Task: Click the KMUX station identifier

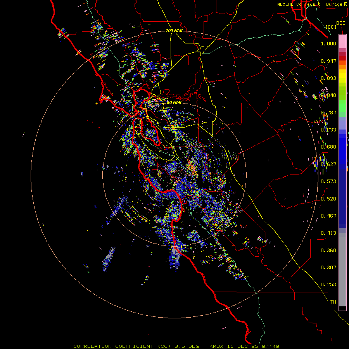Action: click(216, 346)
